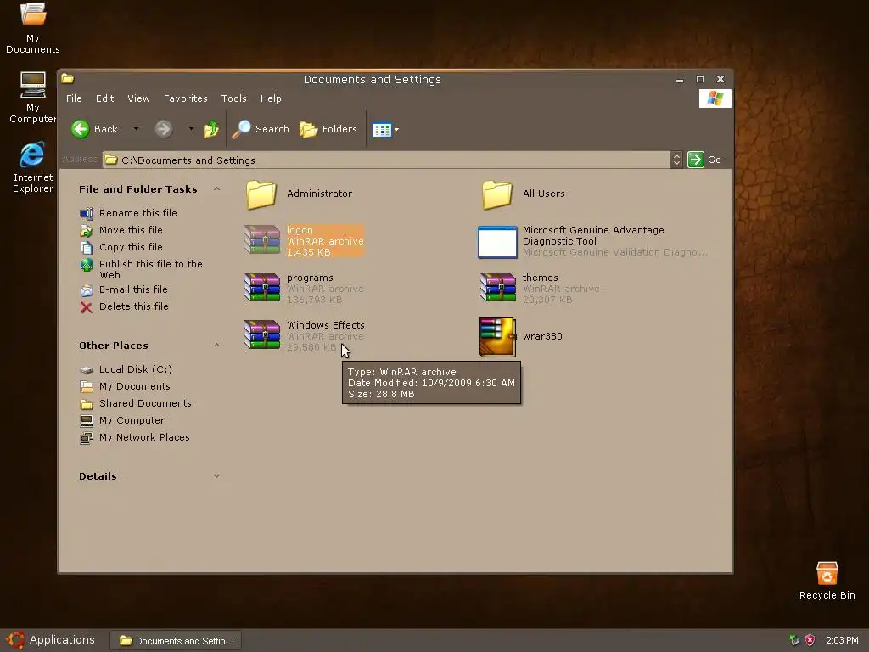Screen dimensions: 869x652
Task: Open the Back history dropdown arrow
Action: click(x=136, y=129)
